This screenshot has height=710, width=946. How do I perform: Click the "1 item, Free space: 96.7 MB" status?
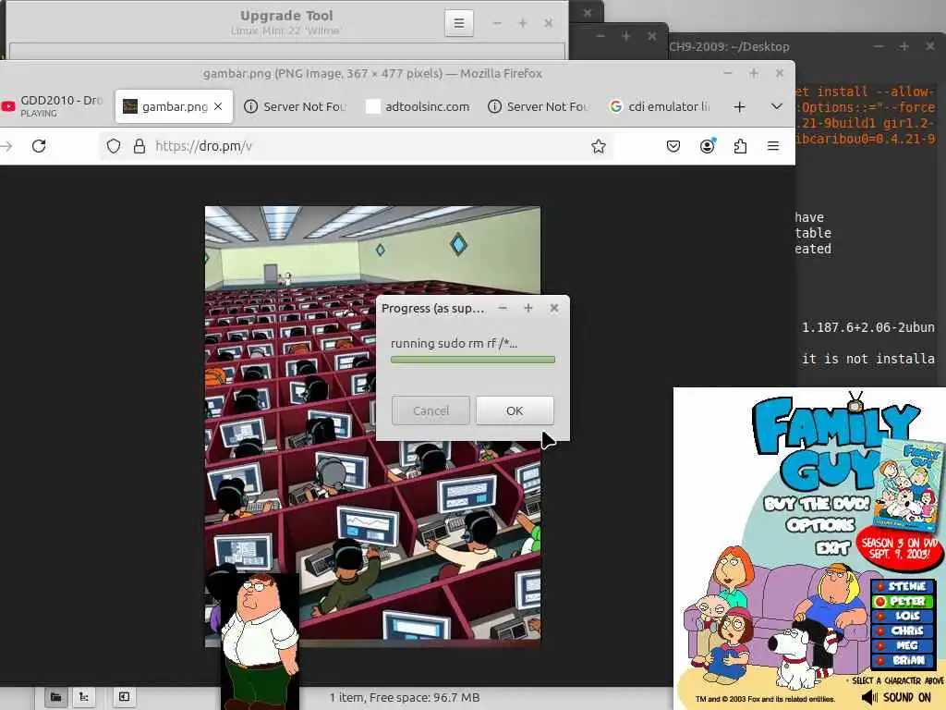pyautogui.click(x=405, y=697)
